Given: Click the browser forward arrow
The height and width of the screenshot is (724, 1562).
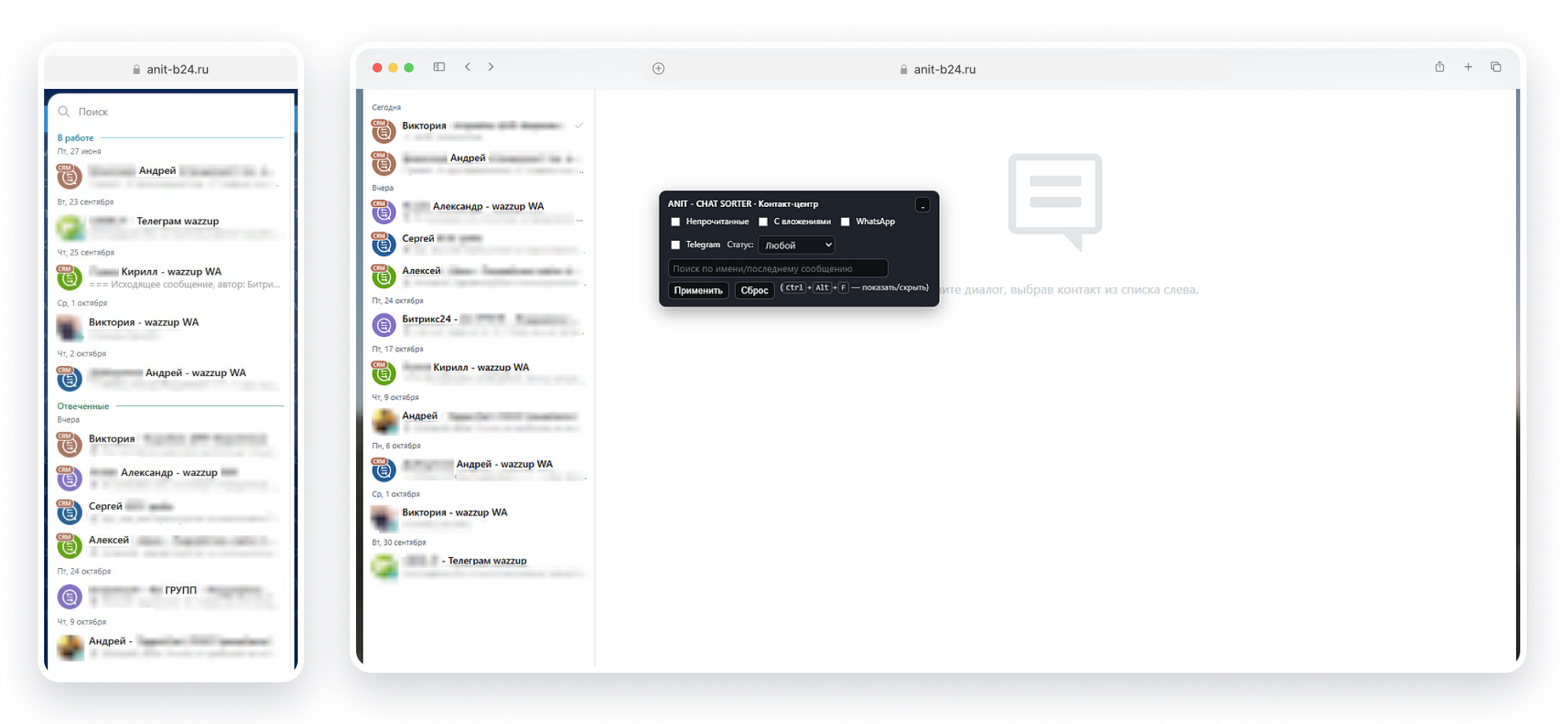Looking at the screenshot, I should [491, 68].
